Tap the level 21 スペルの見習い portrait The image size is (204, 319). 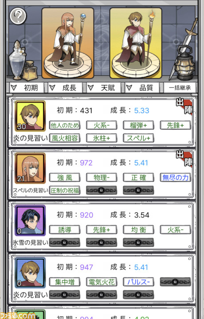pyautogui.click(x=30, y=168)
